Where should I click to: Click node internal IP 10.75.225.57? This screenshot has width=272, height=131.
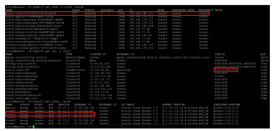pos(83,117)
